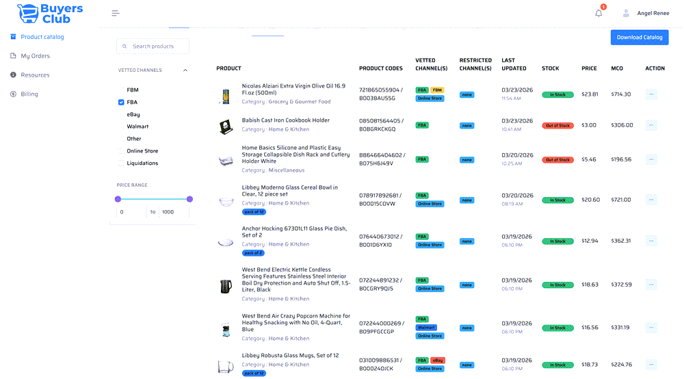Open the Resources page

pyautogui.click(x=35, y=75)
